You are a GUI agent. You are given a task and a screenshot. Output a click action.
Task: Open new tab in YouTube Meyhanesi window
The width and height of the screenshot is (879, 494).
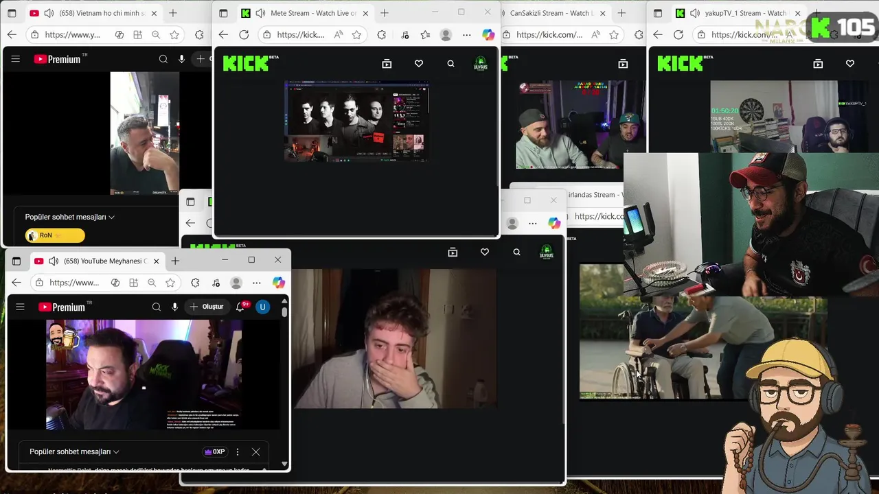[175, 261]
